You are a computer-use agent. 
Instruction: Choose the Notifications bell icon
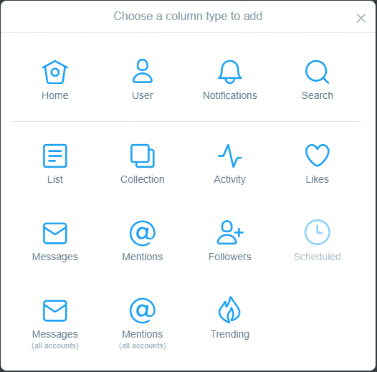[230, 72]
